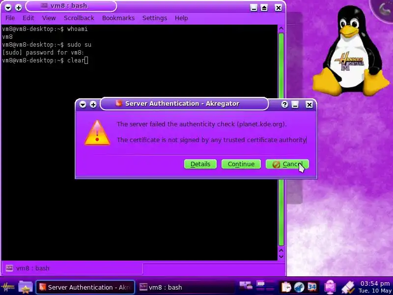Open the Edit menu in Konsole
Viewport: 393px width, 295px height.
tap(28, 18)
